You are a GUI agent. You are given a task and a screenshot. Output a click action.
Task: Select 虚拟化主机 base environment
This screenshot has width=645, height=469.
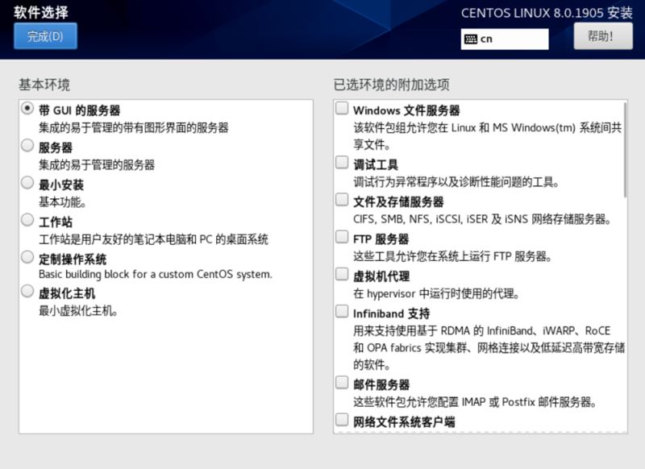point(25,293)
